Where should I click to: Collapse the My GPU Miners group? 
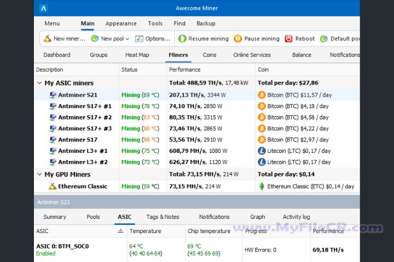click(39, 174)
